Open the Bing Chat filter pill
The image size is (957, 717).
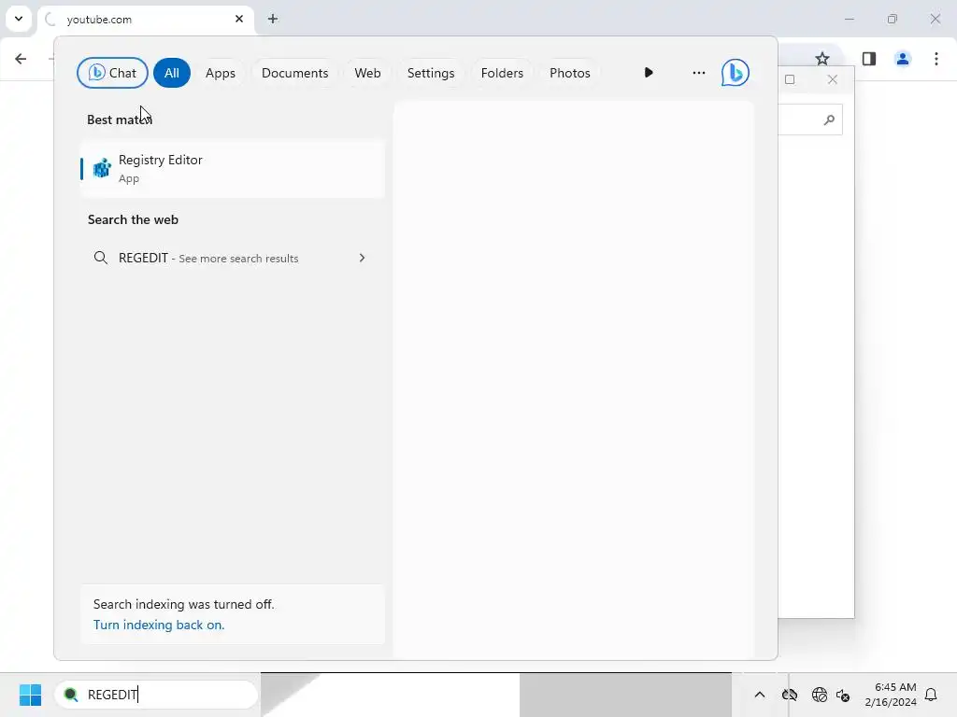coord(112,73)
